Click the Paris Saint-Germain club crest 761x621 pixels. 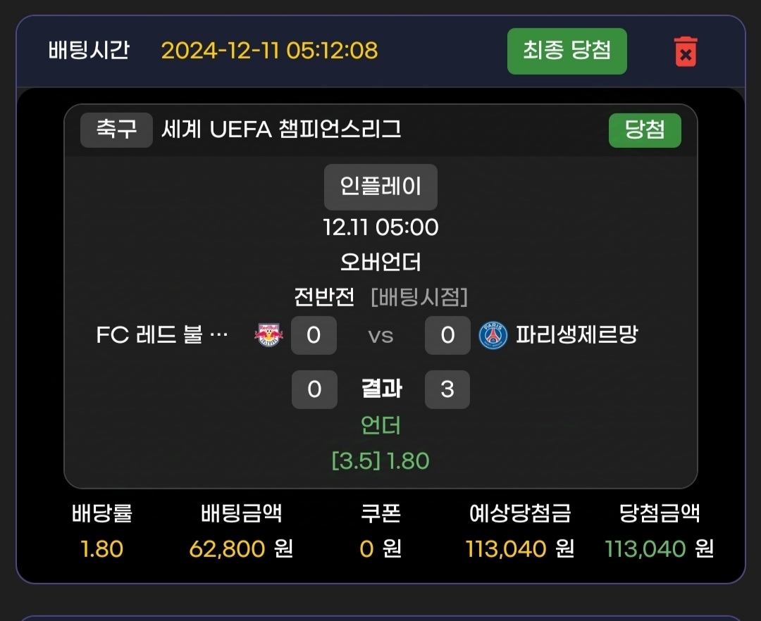click(x=493, y=335)
